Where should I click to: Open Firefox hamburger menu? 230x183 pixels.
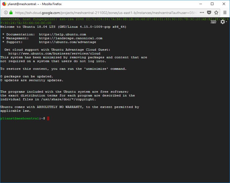[225, 12]
